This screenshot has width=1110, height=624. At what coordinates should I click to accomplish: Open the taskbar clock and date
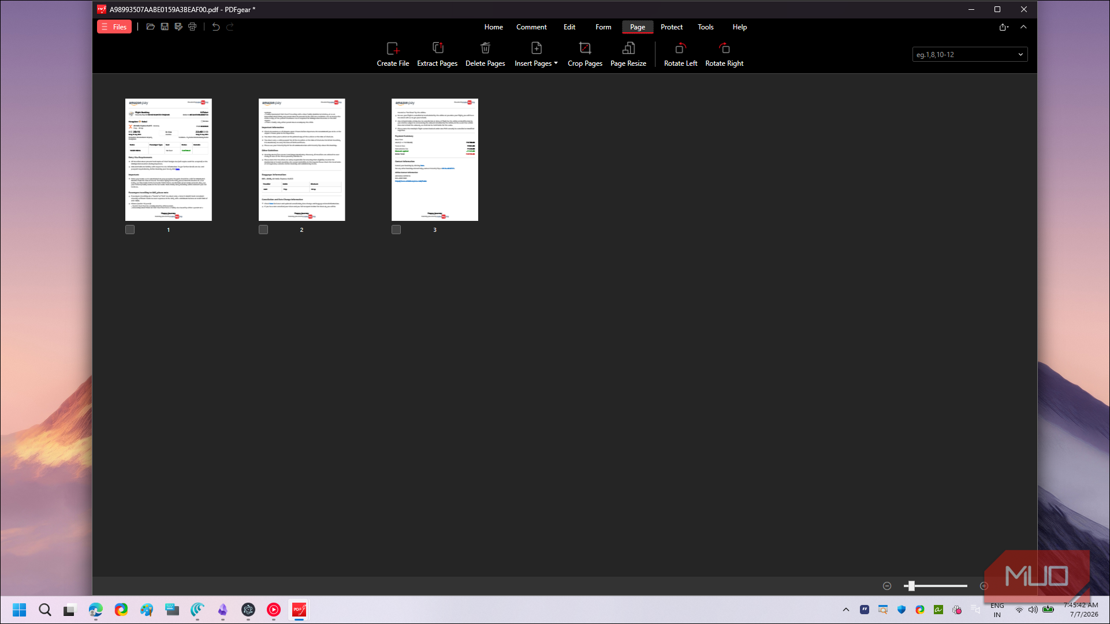(x=1081, y=610)
